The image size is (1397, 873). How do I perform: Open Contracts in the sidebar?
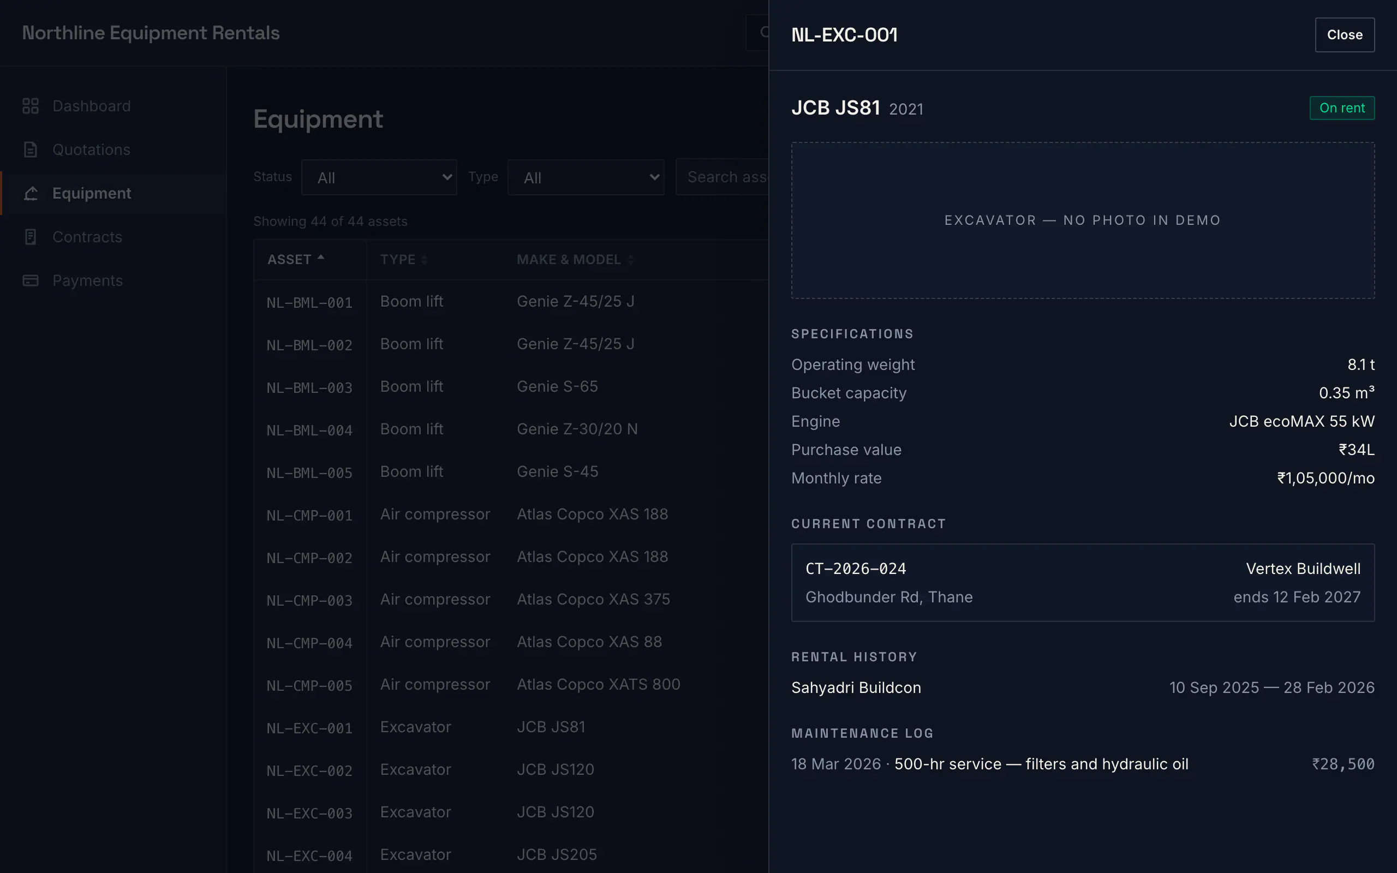[x=113, y=237]
